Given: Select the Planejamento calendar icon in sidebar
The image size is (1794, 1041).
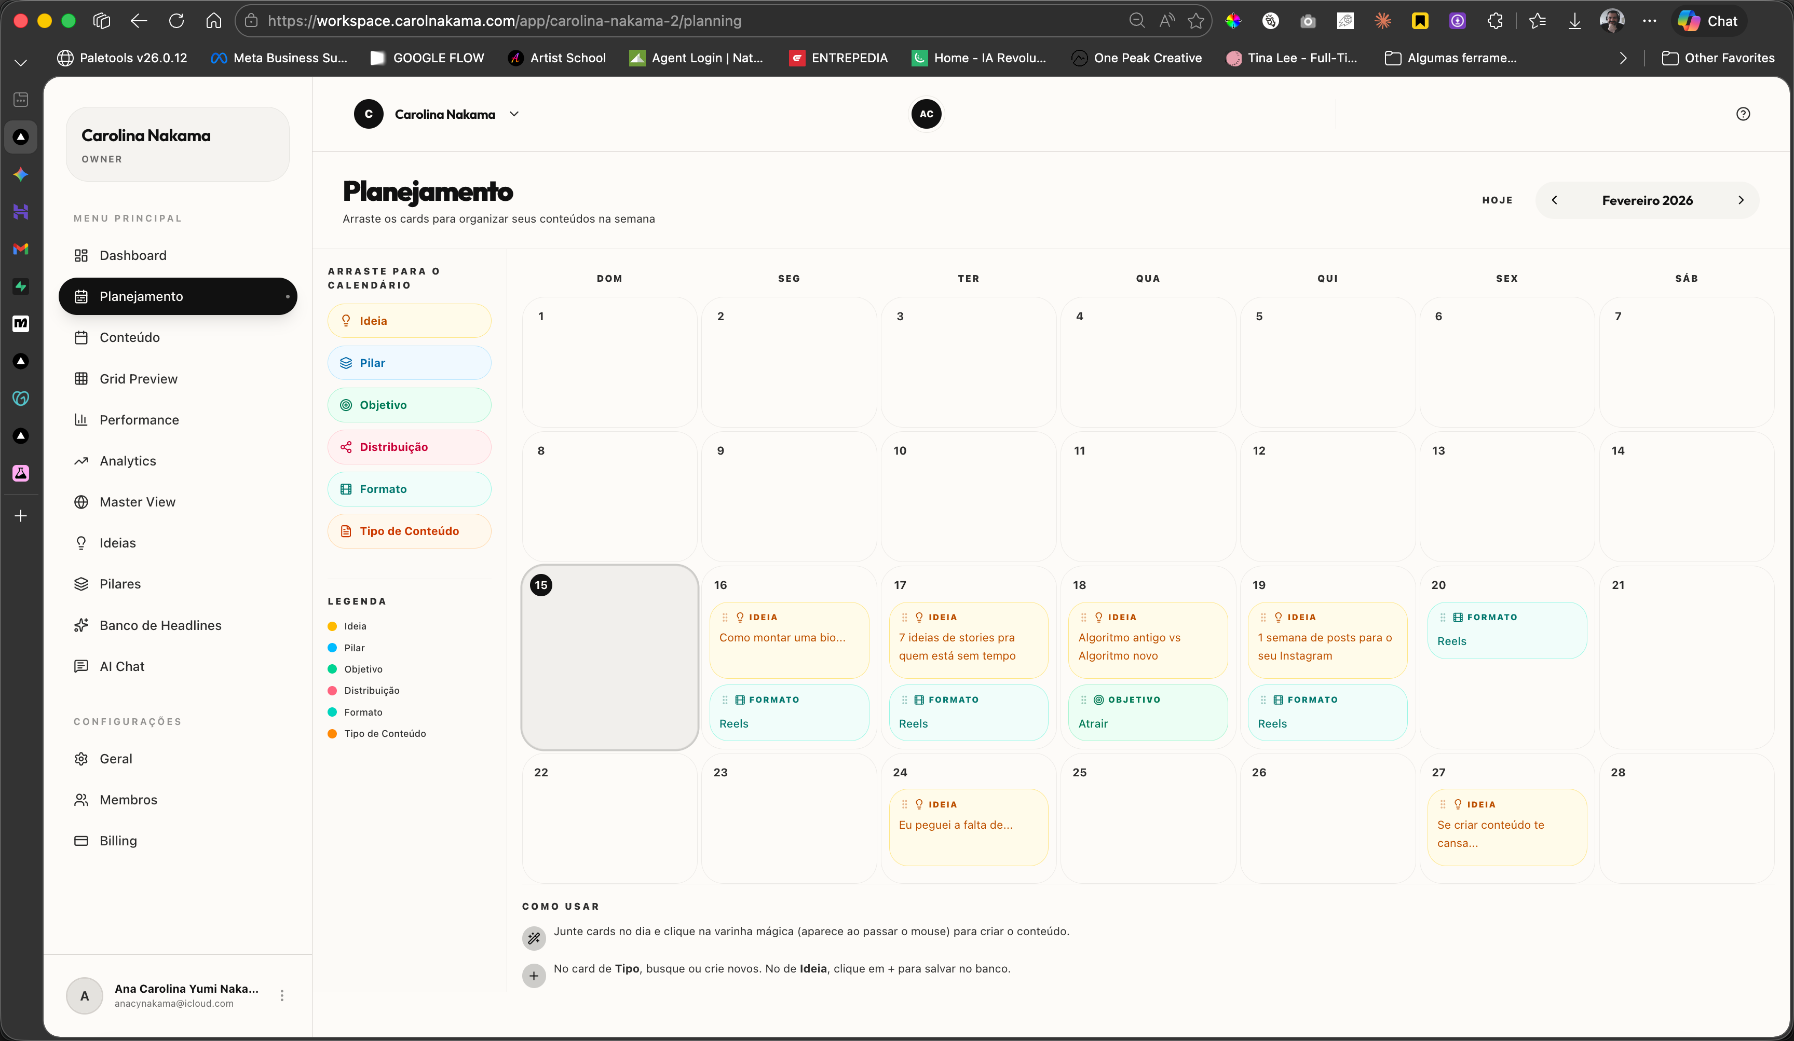Looking at the screenshot, I should [82, 296].
